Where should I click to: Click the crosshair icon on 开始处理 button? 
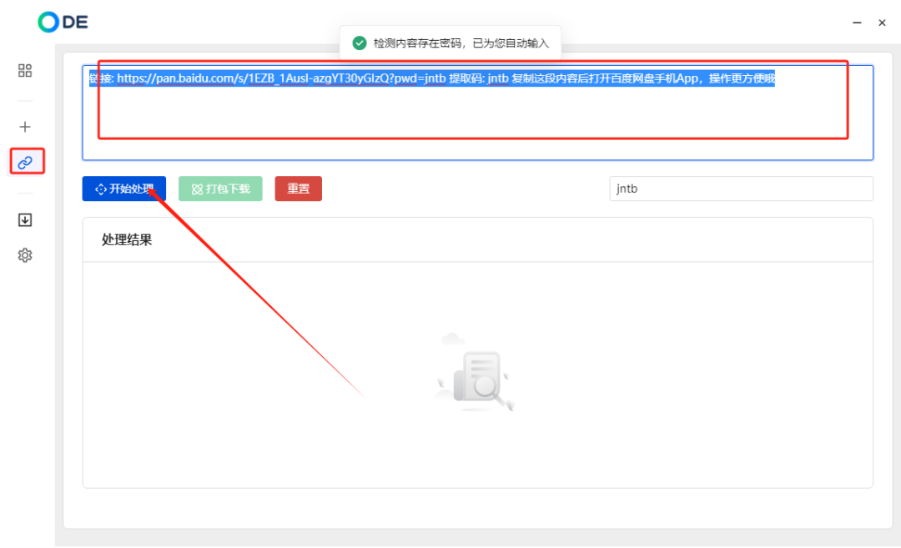point(101,189)
